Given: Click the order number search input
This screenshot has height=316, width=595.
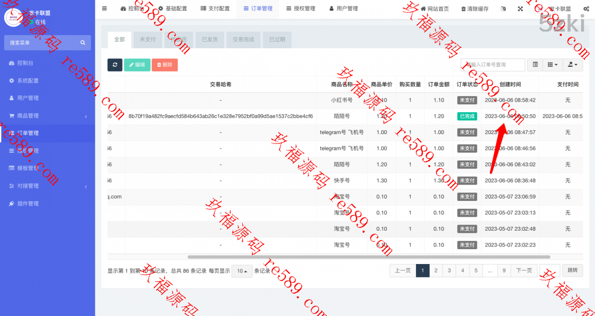Looking at the screenshot, I should 493,65.
